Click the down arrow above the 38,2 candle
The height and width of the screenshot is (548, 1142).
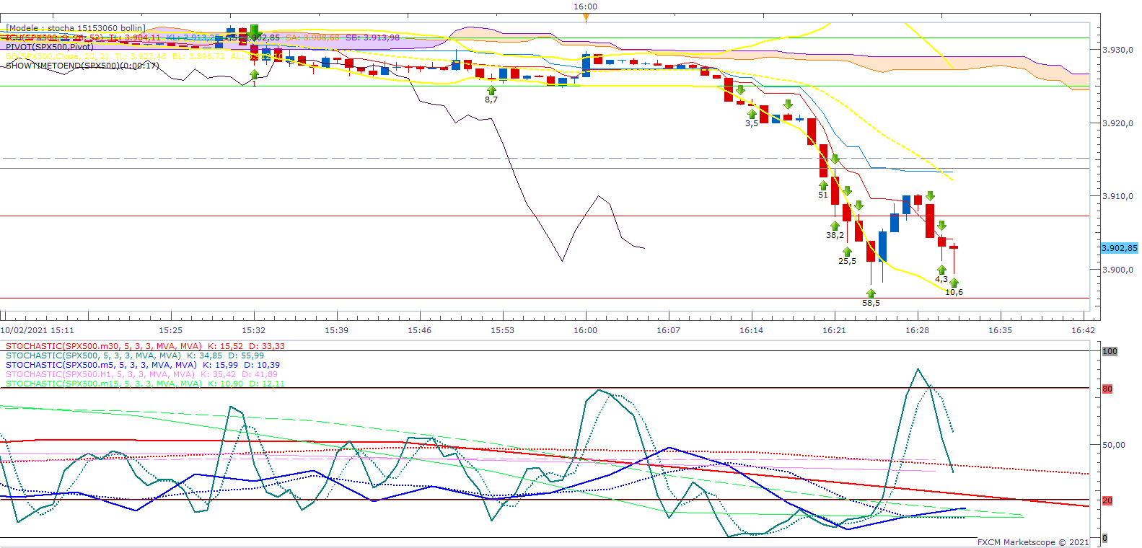pos(835,159)
